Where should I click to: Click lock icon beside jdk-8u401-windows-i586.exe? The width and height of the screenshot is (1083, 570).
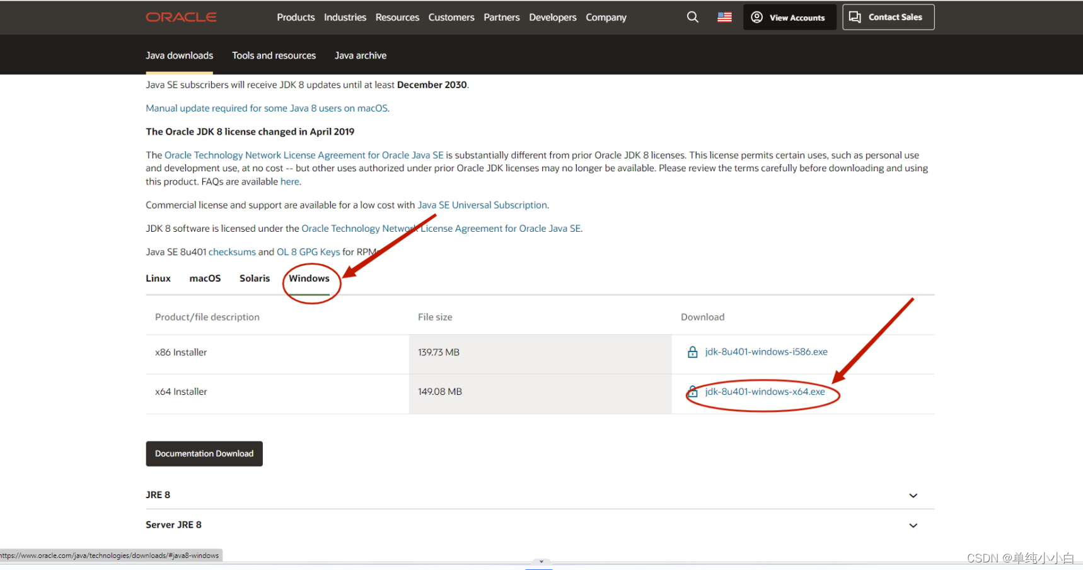(692, 352)
